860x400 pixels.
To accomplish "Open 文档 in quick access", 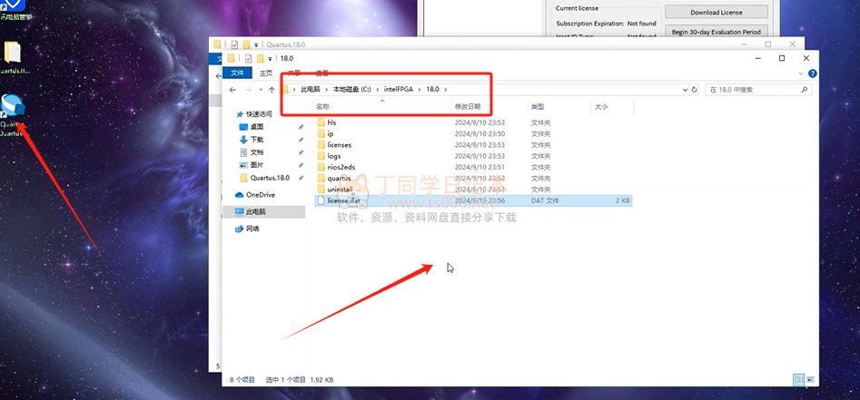I will click(257, 152).
